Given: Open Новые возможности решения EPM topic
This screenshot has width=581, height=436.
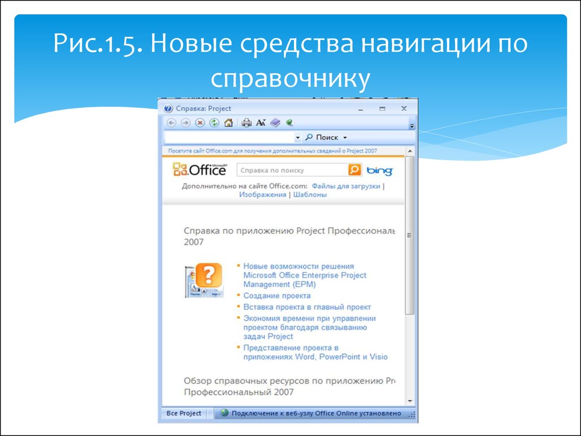Looking at the screenshot, I should pyautogui.click(x=305, y=275).
